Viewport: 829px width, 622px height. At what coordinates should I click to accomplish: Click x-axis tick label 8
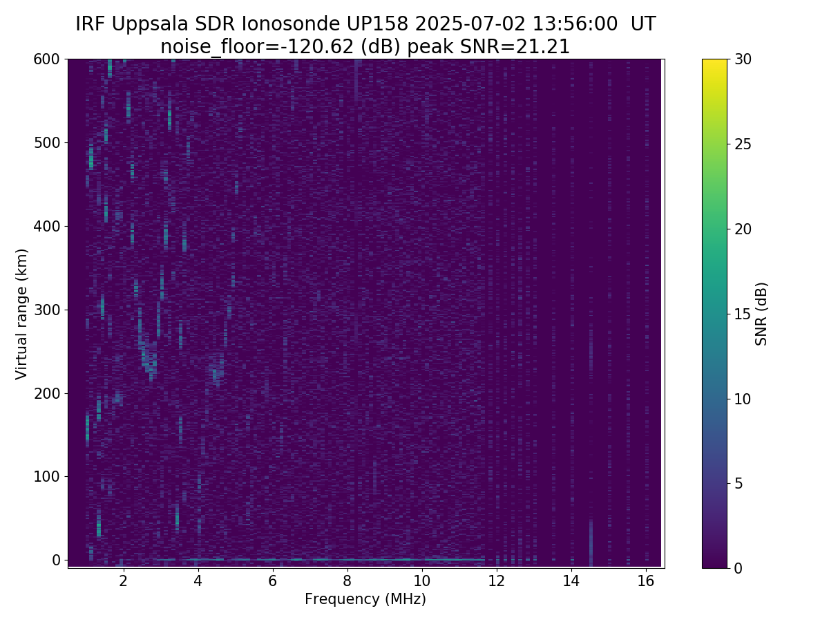(x=347, y=581)
